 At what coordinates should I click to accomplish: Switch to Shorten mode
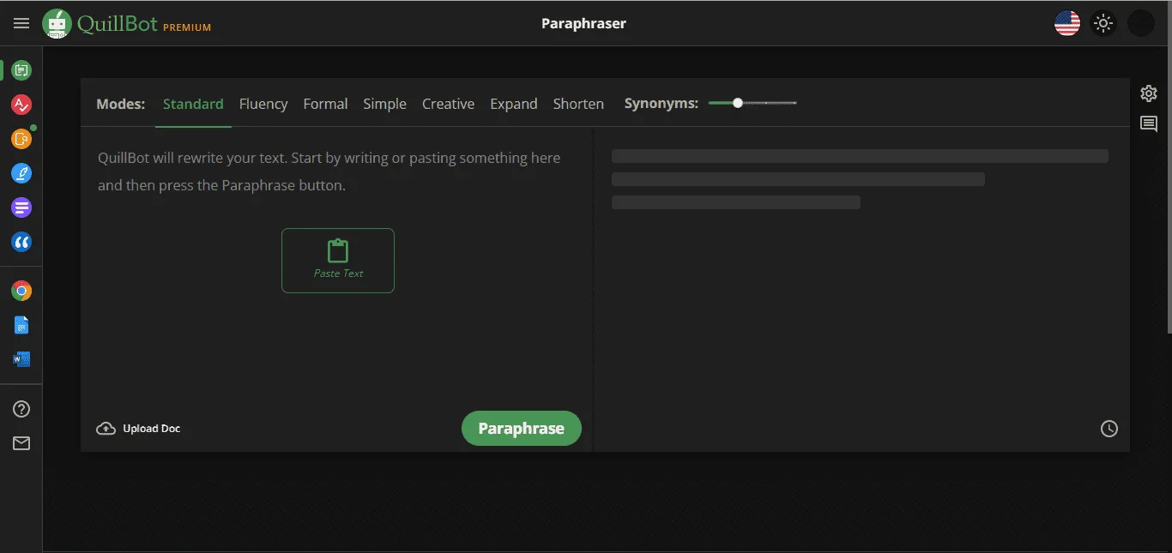tap(578, 104)
